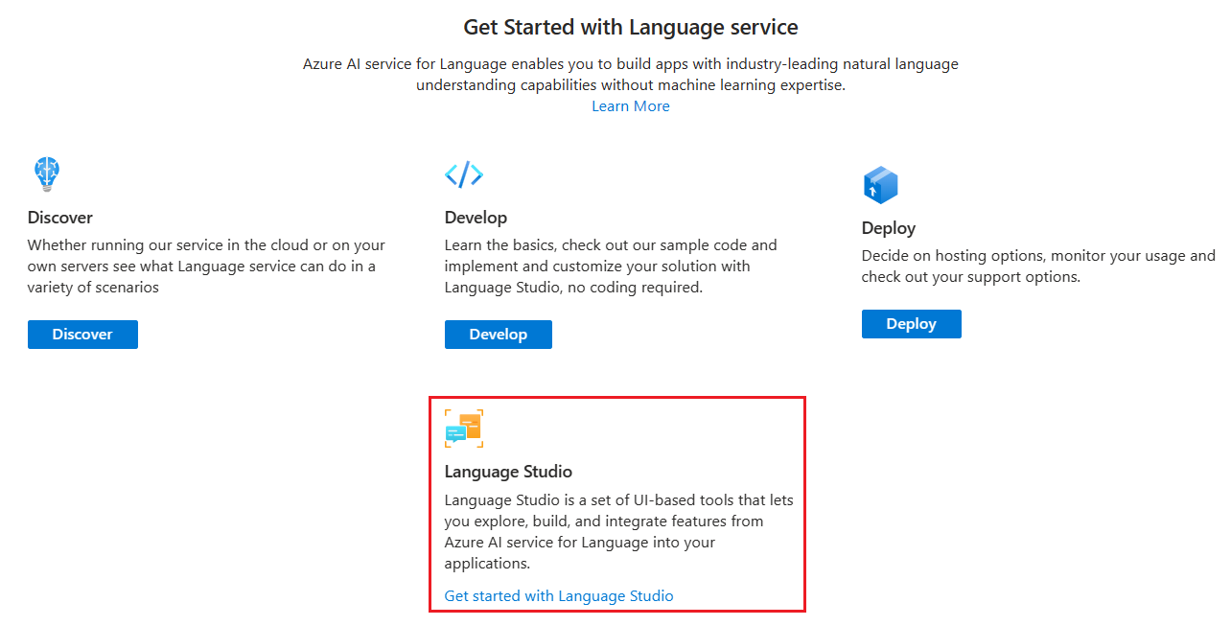1231x626 pixels.
Task: Click the blue Discover button
Action: click(x=82, y=335)
